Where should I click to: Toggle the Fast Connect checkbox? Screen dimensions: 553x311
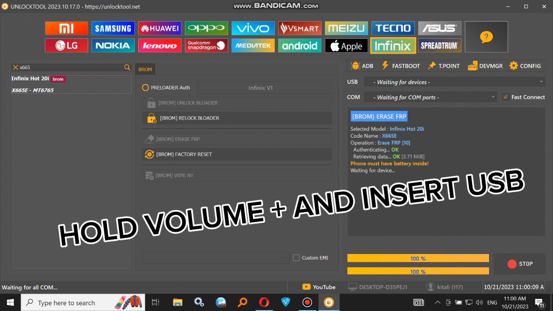coord(505,97)
